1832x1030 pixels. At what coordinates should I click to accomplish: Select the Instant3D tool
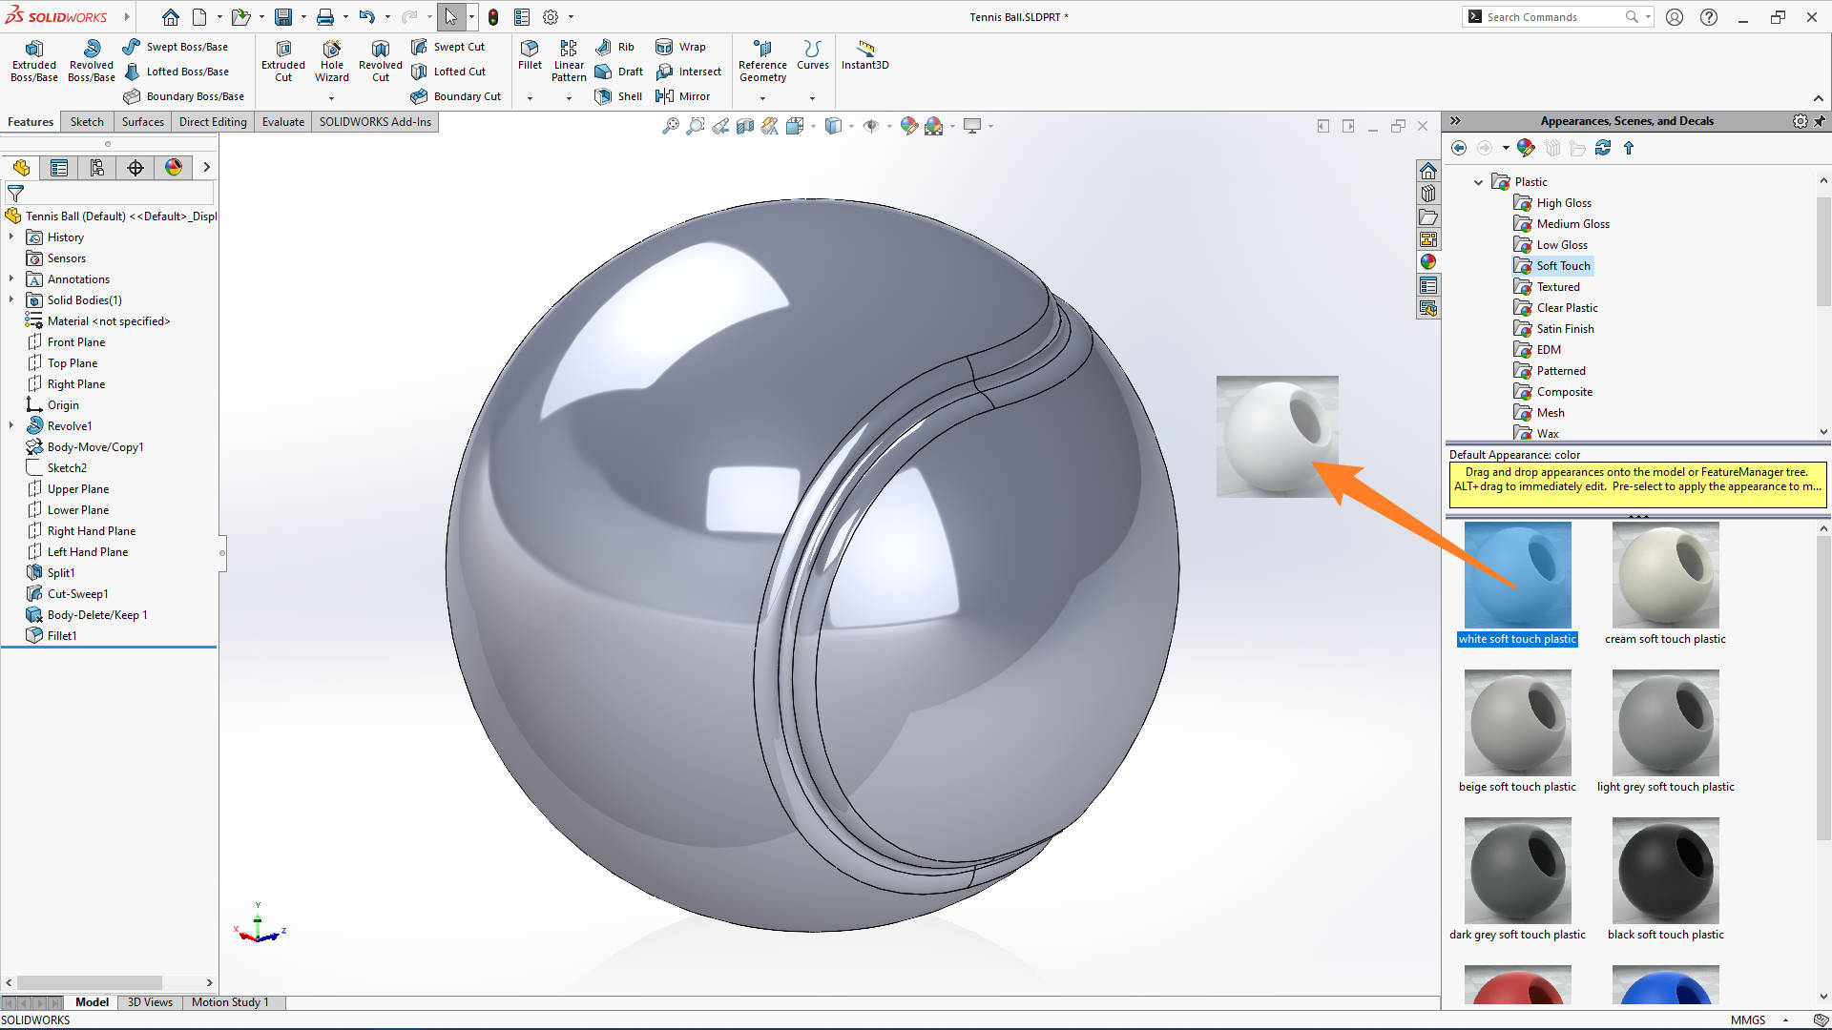(x=864, y=57)
